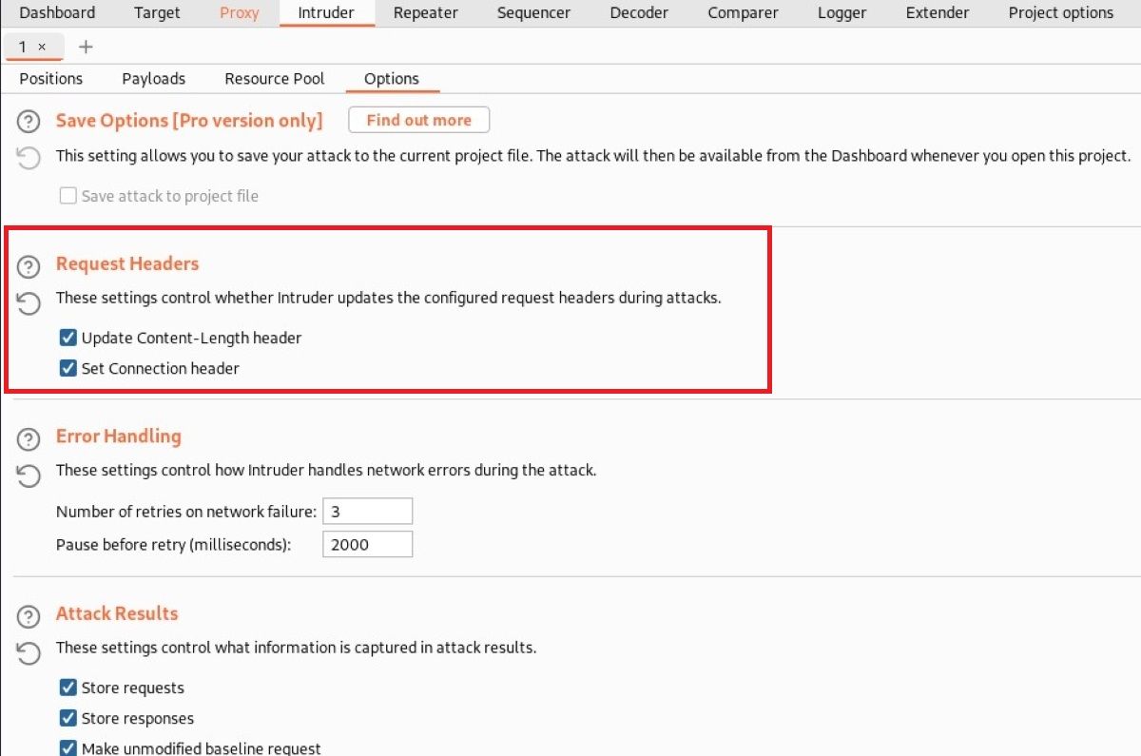This screenshot has width=1141, height=756.
Task: Open the Decoder tab
Action: [x=639, y=13]
